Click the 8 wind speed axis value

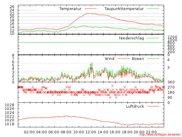tap(13, 55)
